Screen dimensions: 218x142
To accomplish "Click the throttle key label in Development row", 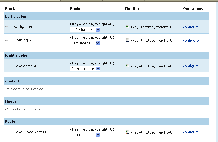I will pyautogui.click(x=152, y=66).
